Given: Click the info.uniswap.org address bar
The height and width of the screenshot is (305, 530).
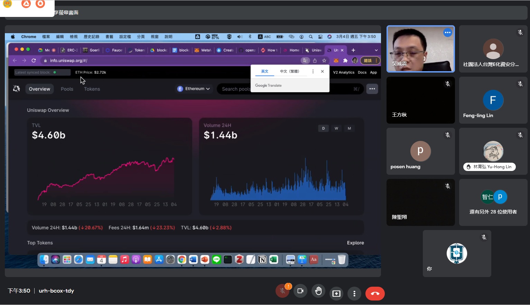Looking at the screenshot, I should (169, 60).
